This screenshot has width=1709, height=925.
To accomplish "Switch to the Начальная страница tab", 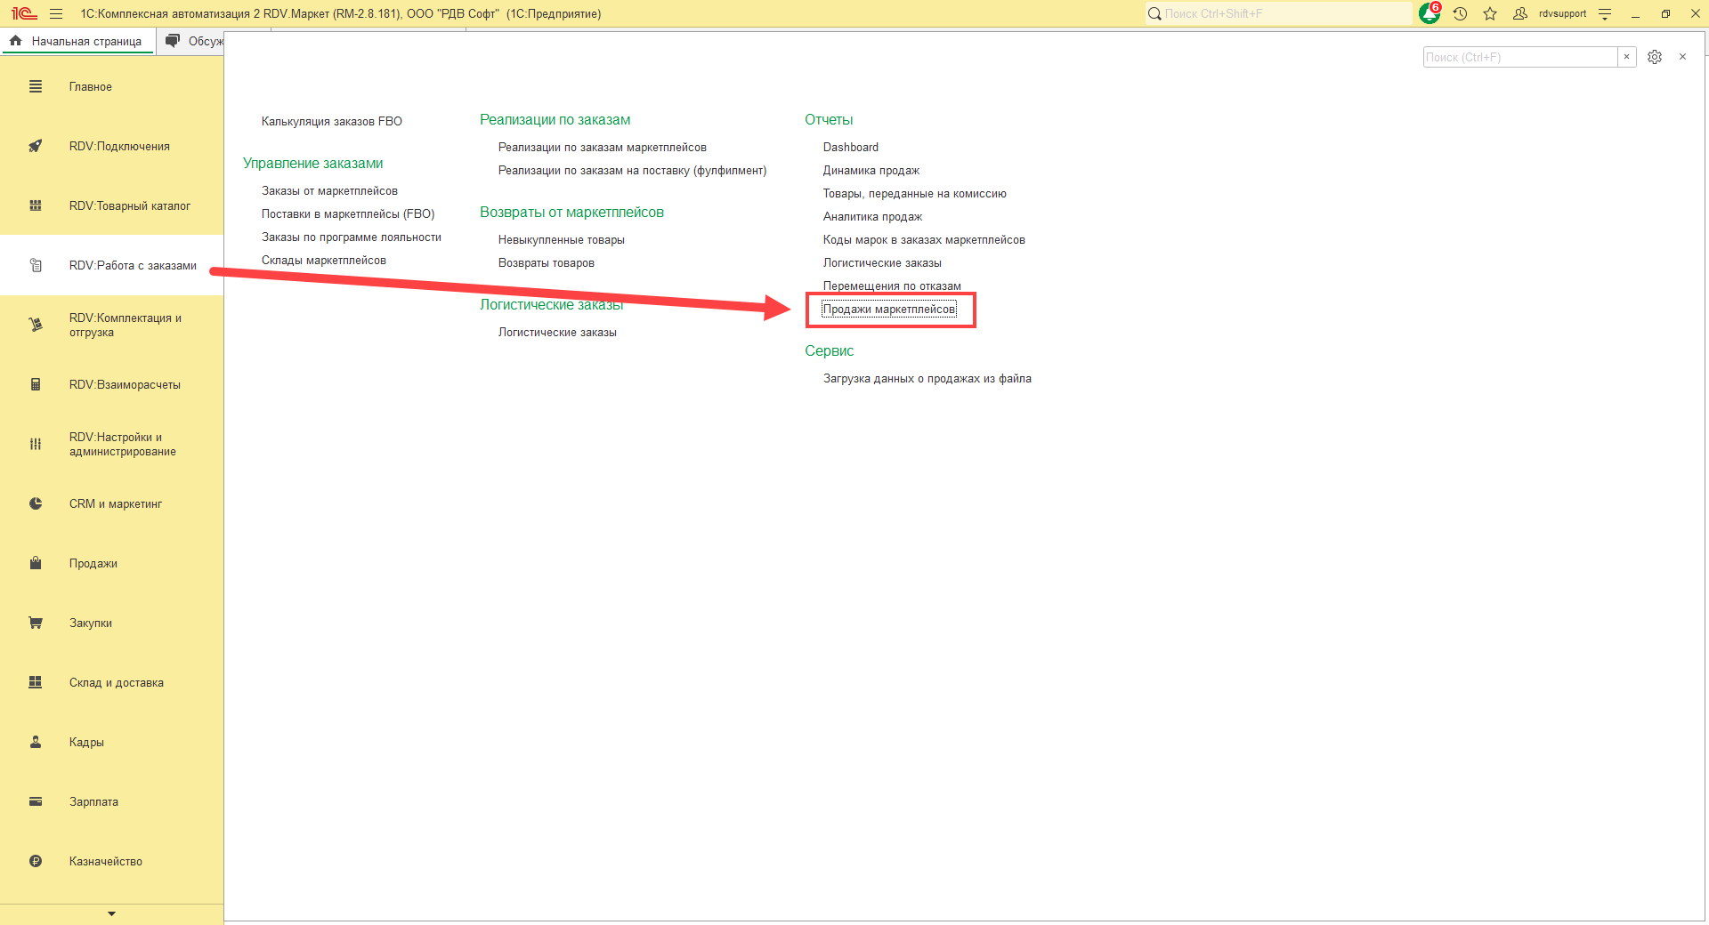I will [77, 41].
